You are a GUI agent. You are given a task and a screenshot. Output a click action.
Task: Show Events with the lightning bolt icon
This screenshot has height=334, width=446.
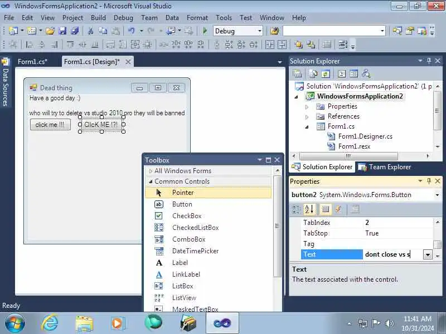pos(338,209)
